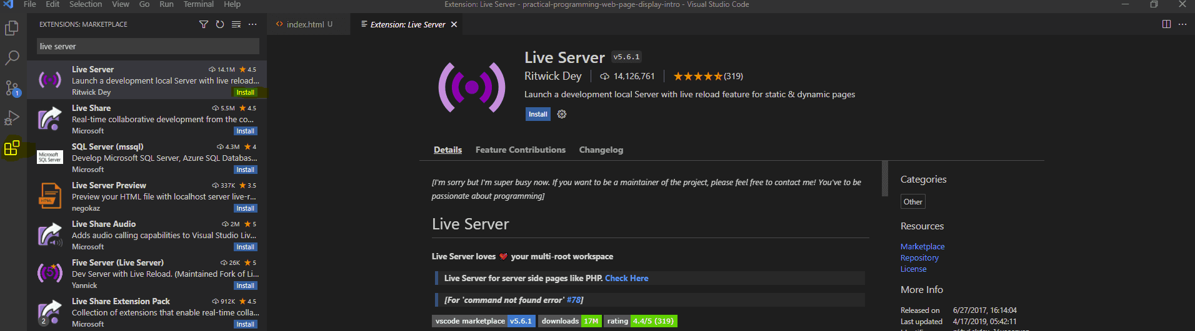The image size is (1195, 331).
Task: Open the Selection menu
Action: pyautogui.click(x=86, y=4)
